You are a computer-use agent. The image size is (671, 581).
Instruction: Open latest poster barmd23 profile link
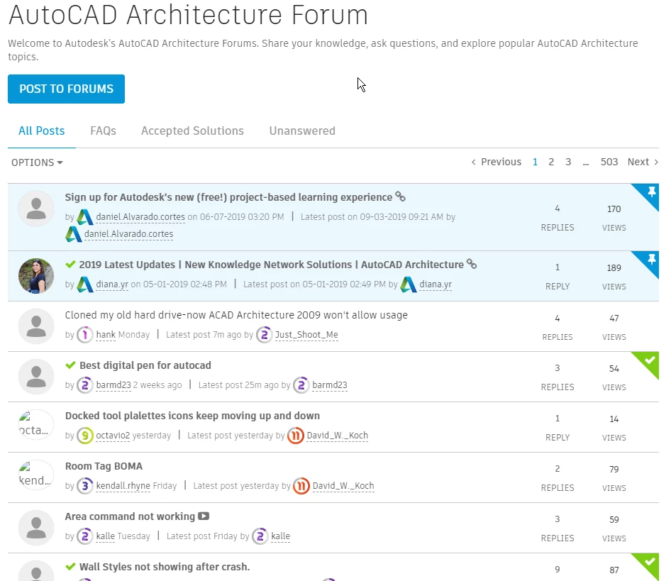pos(330,385)
